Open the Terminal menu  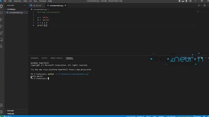[42, 1]
